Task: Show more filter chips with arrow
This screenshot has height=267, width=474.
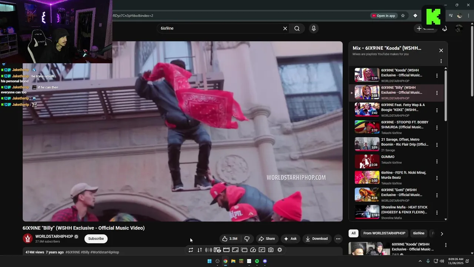Action: 442,234
